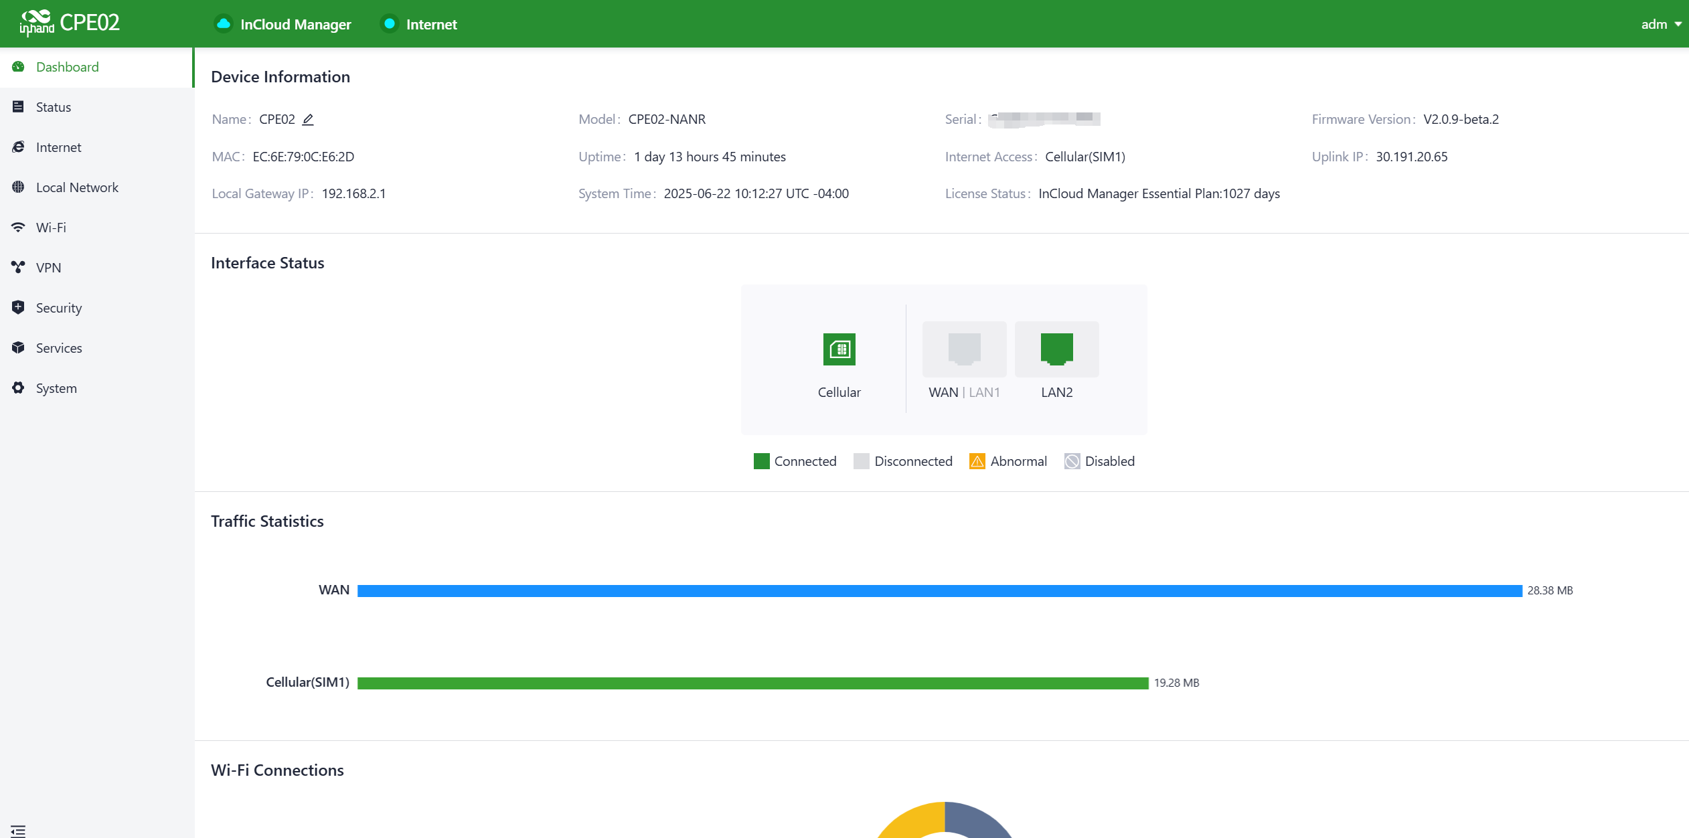The height and width of the screenshot is (838, 1689).
Task: Click the green Cellular(SIM1) traffic bar
Action: click(752, 683)
